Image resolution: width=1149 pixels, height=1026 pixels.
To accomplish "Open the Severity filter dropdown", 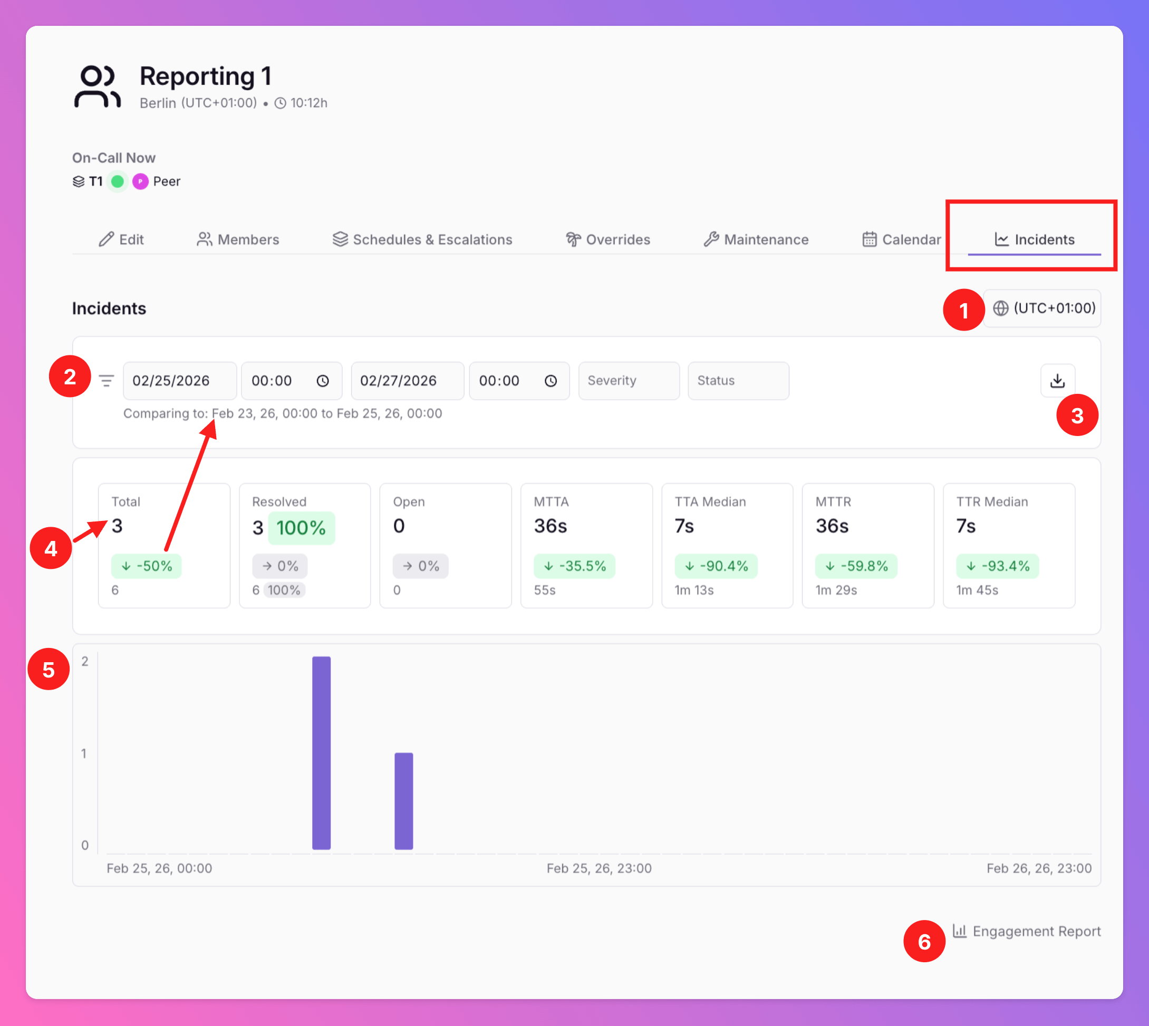I will 628,381.
